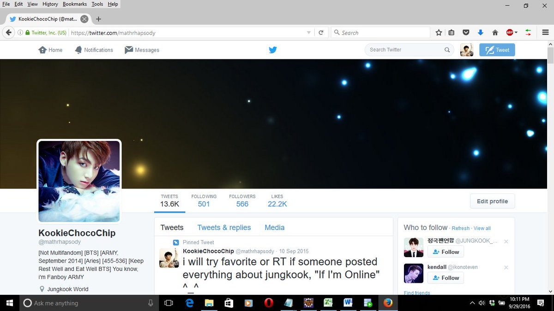This screenshot has width=554, height=311.
Task: Click the kendall suggestion avatar
Action: click(x=413, y=273)
